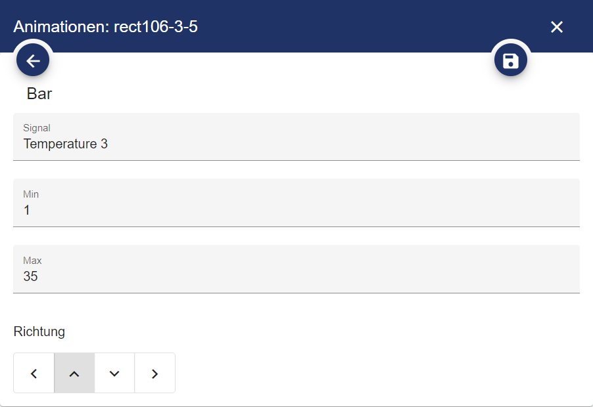Select the 'Temperature 3' signal text

(x=66, y=144)
